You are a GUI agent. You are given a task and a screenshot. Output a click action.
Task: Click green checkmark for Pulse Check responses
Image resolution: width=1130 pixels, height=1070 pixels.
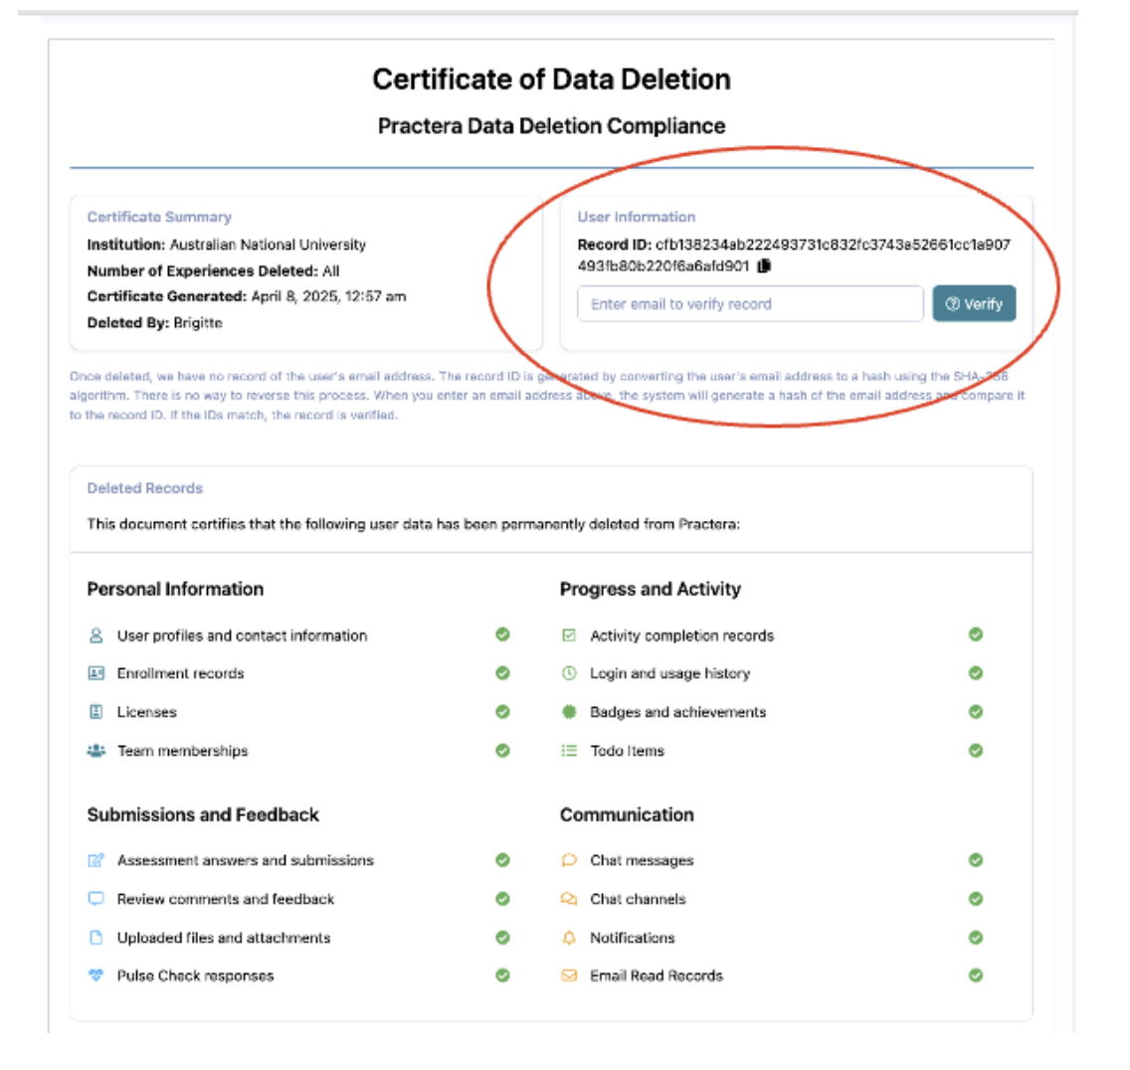pyautogui.click(x=503, y=976)
